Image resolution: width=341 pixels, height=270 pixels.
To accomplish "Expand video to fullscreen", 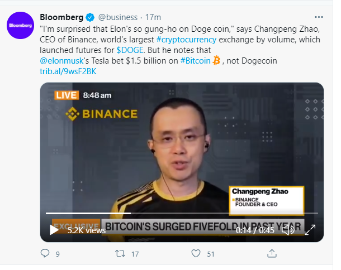I will (310, 230).
